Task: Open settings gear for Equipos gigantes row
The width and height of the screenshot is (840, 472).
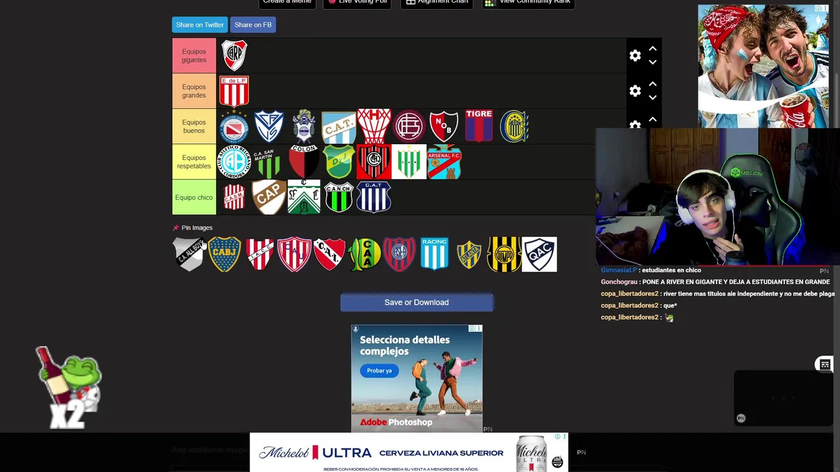Action: click(635, 56)
